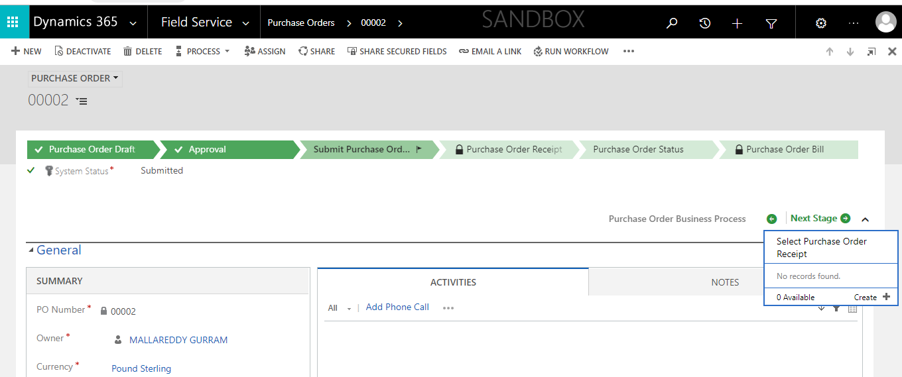The width and height of the screenshot is (902, 377).
Task: Click the activities grid view icon
Action: click(852, 308)
